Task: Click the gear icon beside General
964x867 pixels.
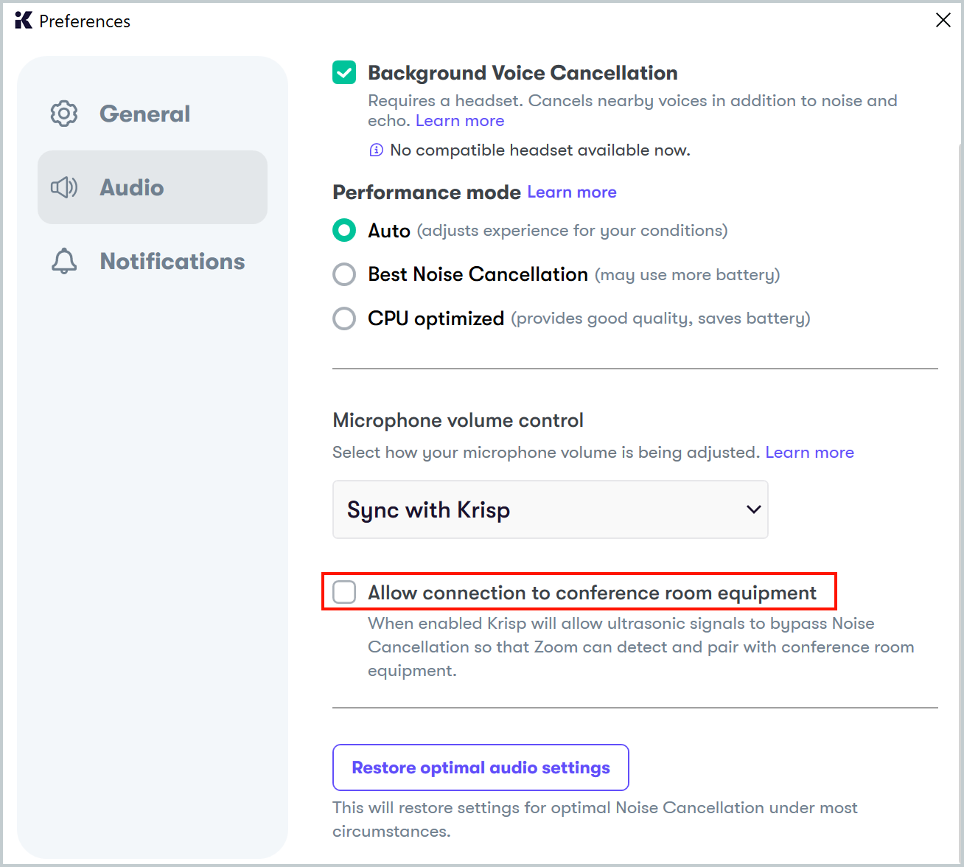Action: [x=64, y=114]
